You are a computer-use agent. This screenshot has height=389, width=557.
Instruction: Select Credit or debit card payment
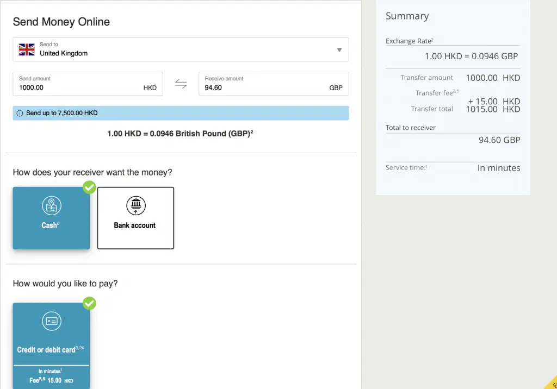tap(51, 346)
